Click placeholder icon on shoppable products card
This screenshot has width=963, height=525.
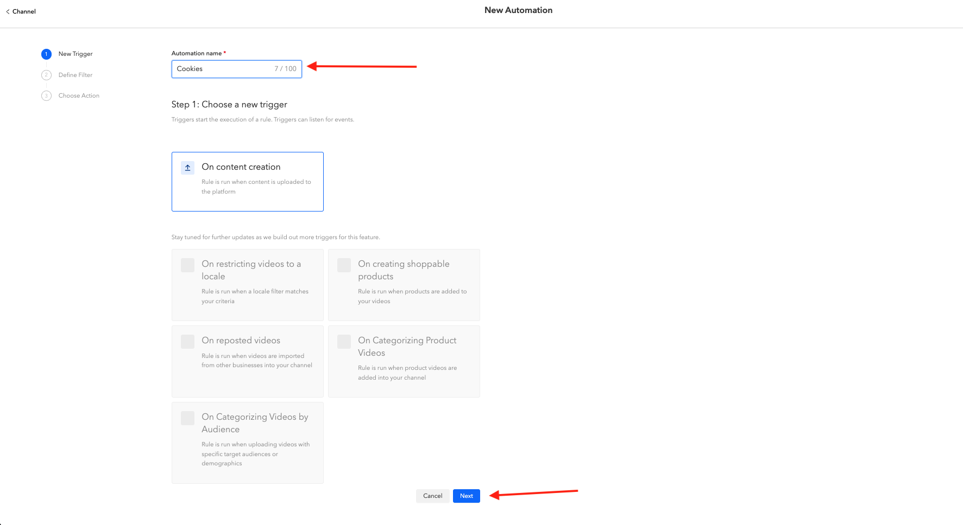coord(344,265)
